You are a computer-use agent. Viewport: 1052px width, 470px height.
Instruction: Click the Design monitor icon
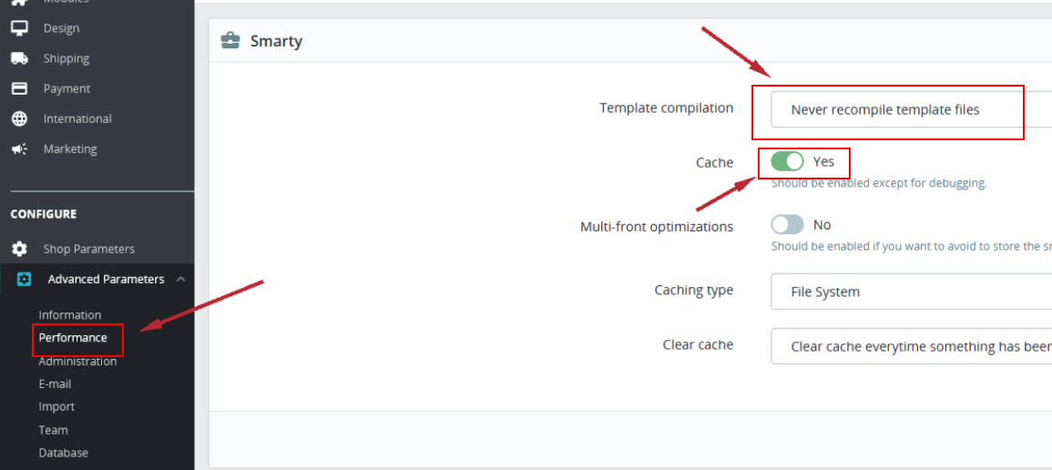coord(19,28)
